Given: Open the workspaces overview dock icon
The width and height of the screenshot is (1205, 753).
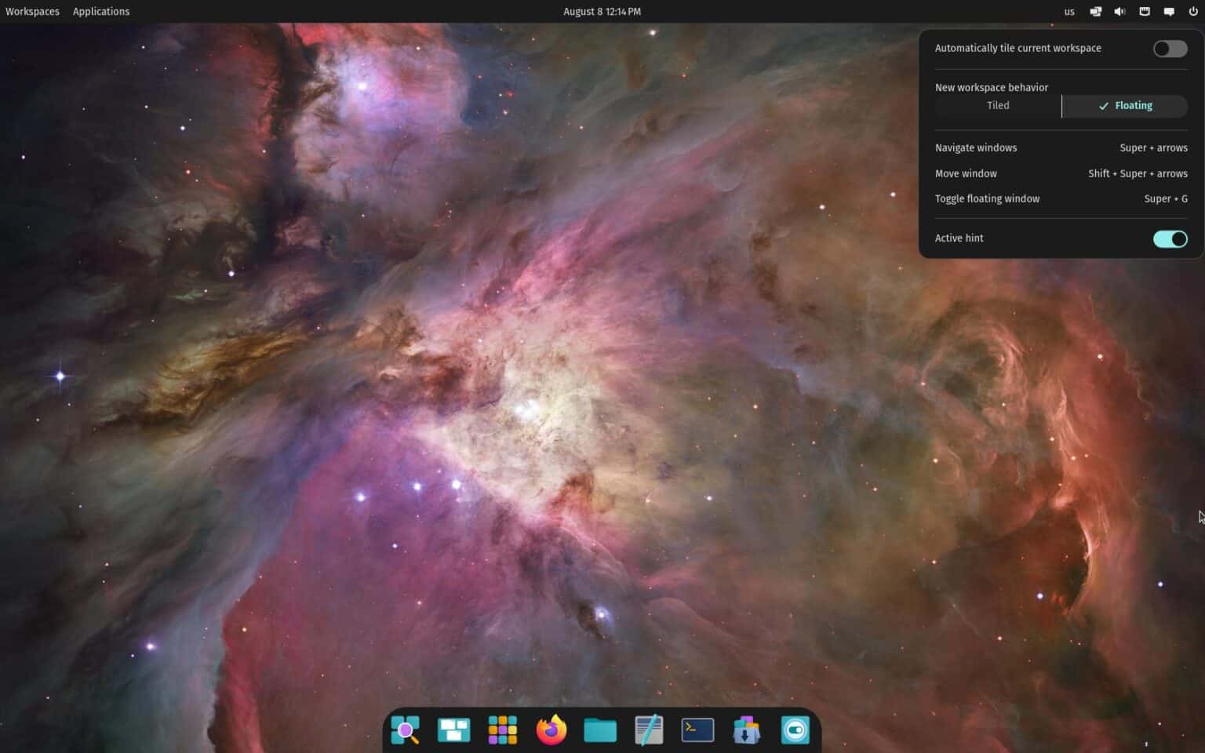Looking at the screenshot, I should pos(453,729).
